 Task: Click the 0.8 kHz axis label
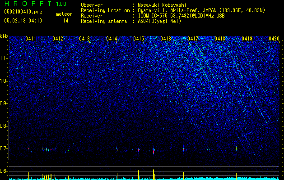3,126
